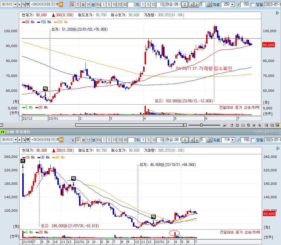The width and height of the screenshot is (281, 245).
Task: Open help with the question mark icon
Action: pyautogui.click(x=275, y=132)
